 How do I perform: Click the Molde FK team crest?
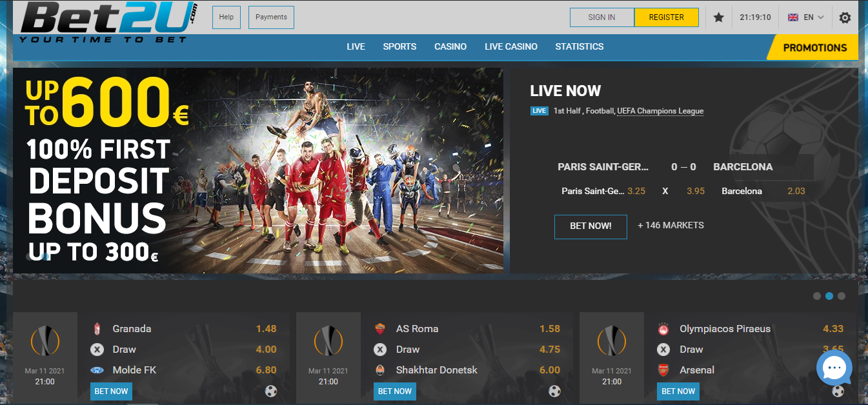97,370
